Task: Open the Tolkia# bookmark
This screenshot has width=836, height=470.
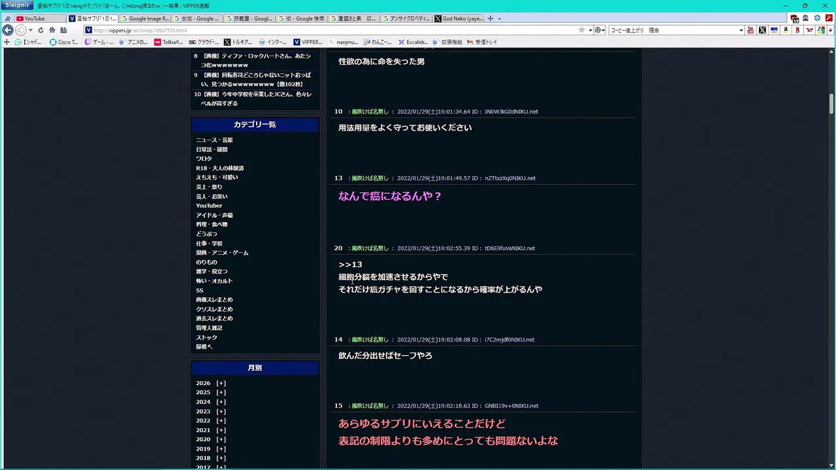Action: [x=169, y=42]
